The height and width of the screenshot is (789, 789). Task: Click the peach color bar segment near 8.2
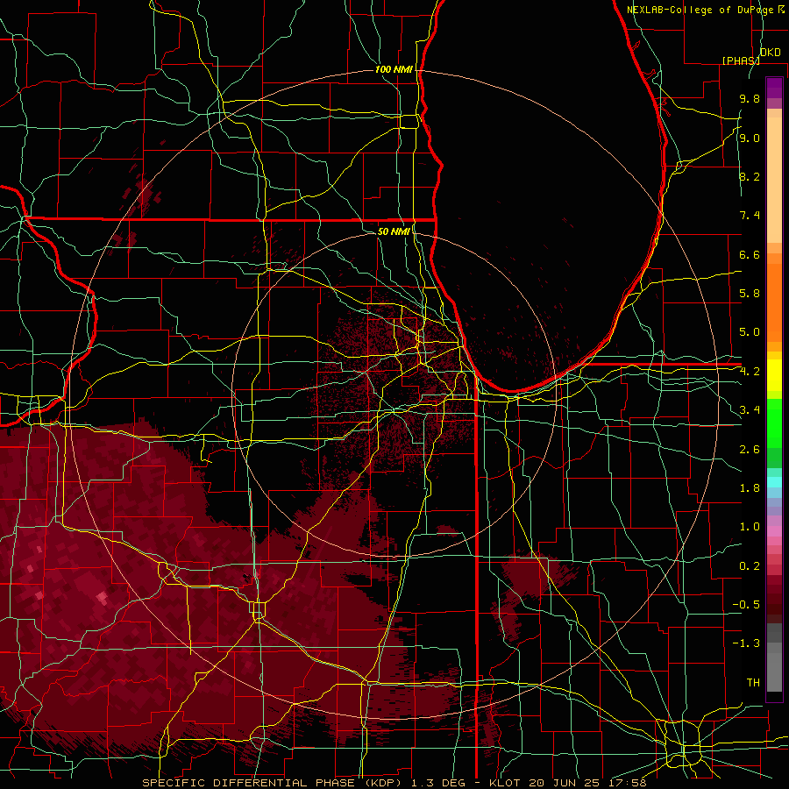coord(774,180)
